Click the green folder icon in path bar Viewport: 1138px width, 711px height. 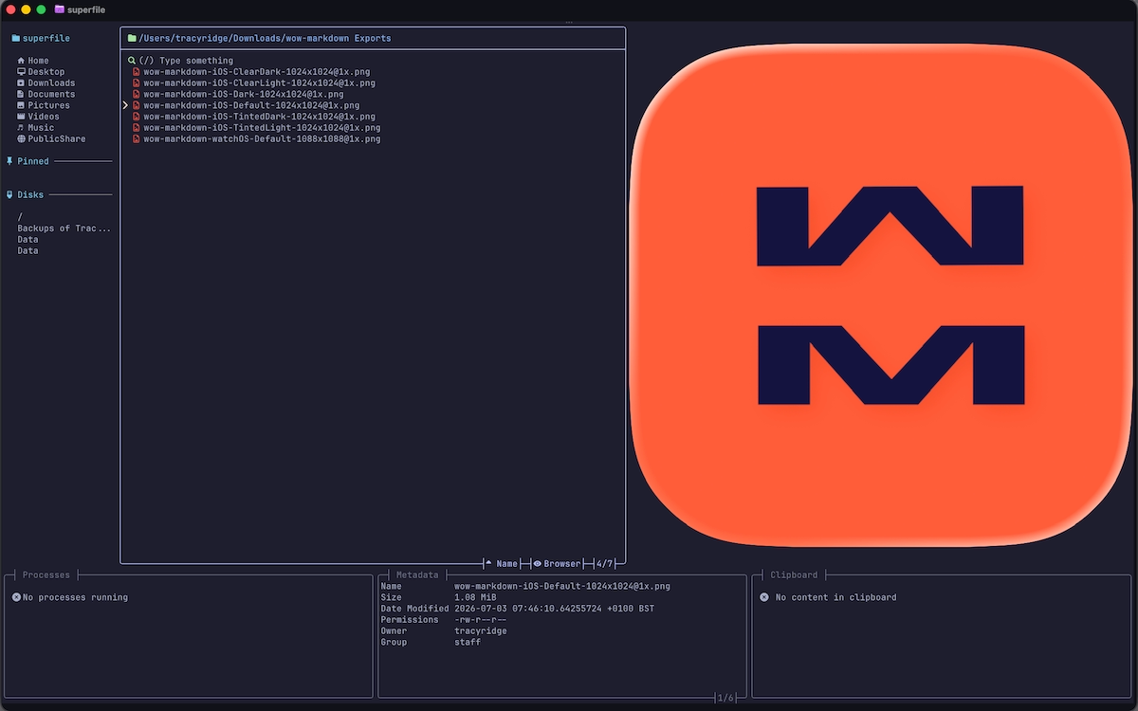(x=132, y=39)
